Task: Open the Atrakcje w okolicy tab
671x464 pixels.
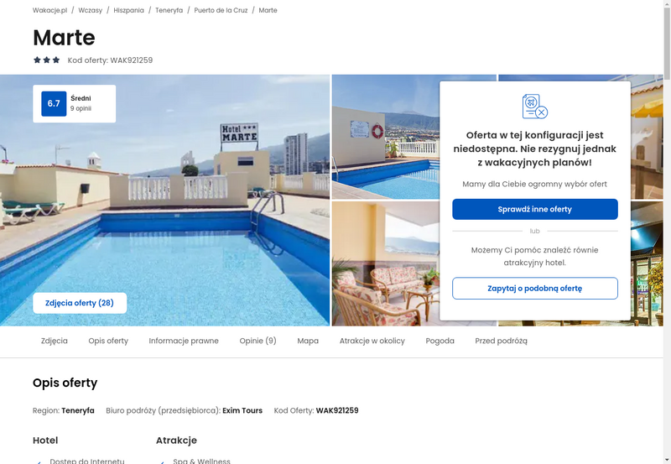Action: coord(372,341)
